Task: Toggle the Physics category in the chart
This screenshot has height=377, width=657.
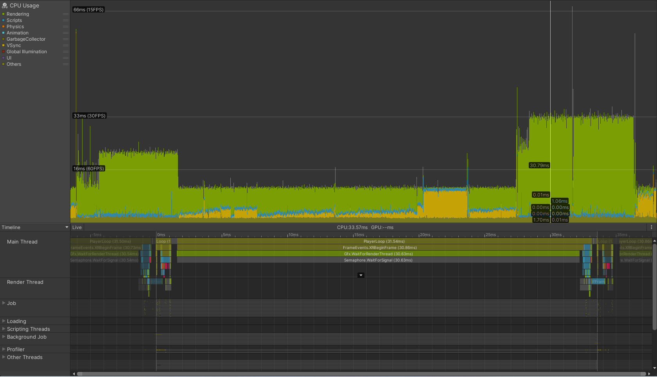Action: pos(4,27)
